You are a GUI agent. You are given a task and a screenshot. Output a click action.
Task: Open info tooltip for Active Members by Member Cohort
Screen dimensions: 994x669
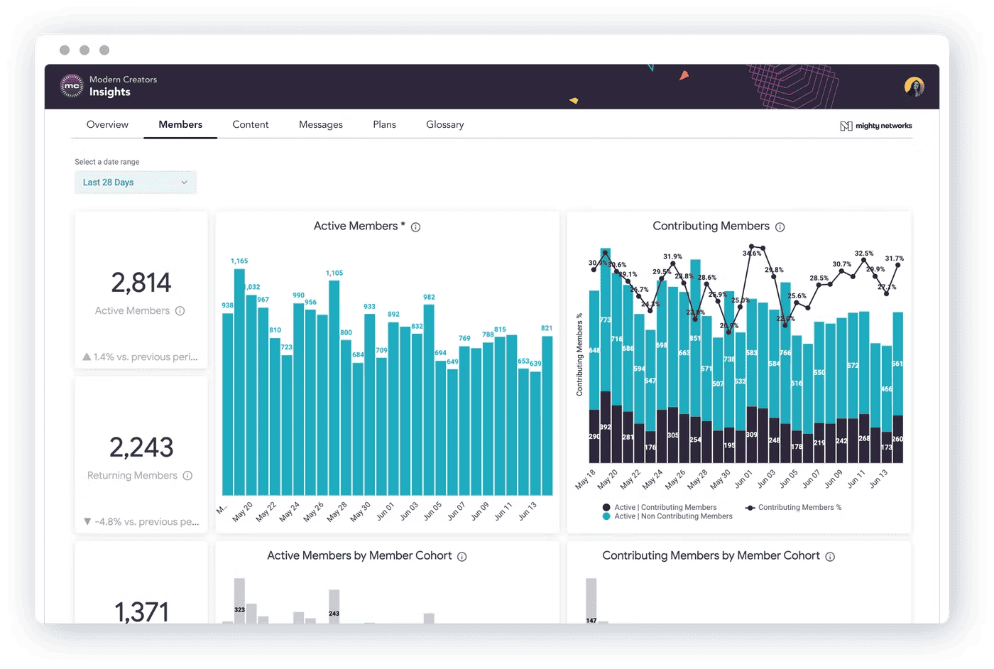click(461, 556)
